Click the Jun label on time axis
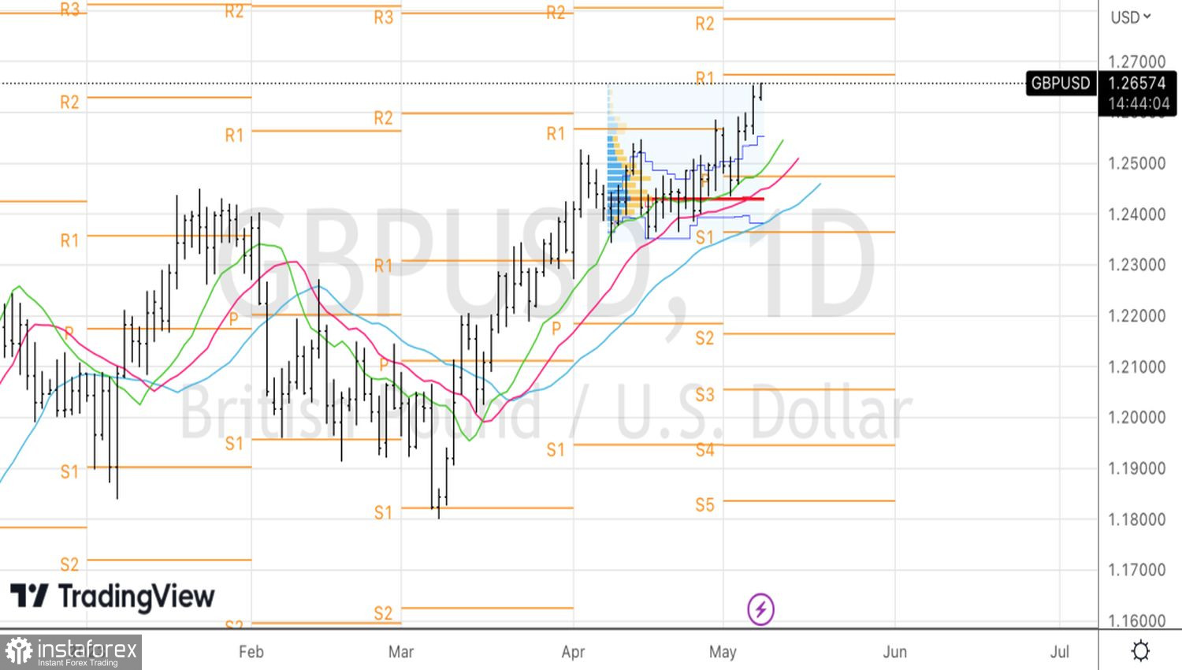This screenshot has height=670, width=1182. (894, 652)
